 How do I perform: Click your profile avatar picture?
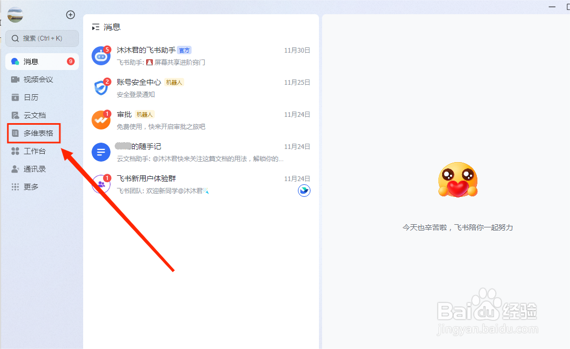coord(15,14)
